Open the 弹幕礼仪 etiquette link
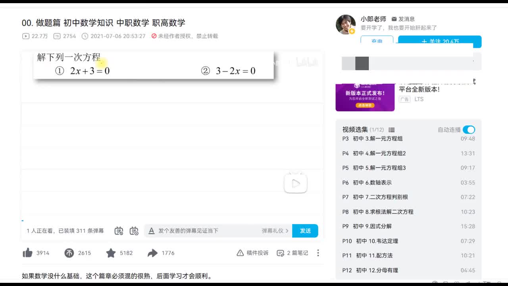 275,231
